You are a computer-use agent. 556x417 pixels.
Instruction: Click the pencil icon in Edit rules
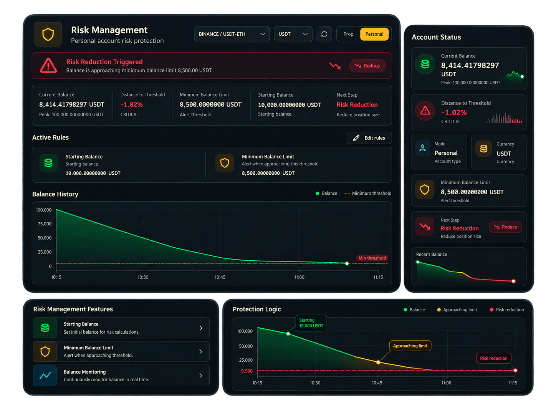tap(356, 138)
